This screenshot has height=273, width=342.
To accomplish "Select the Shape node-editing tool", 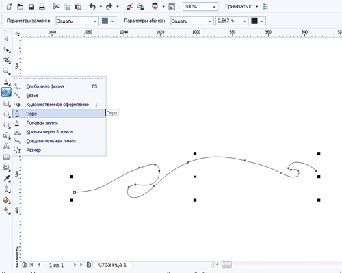I will (x=7, y=49).
